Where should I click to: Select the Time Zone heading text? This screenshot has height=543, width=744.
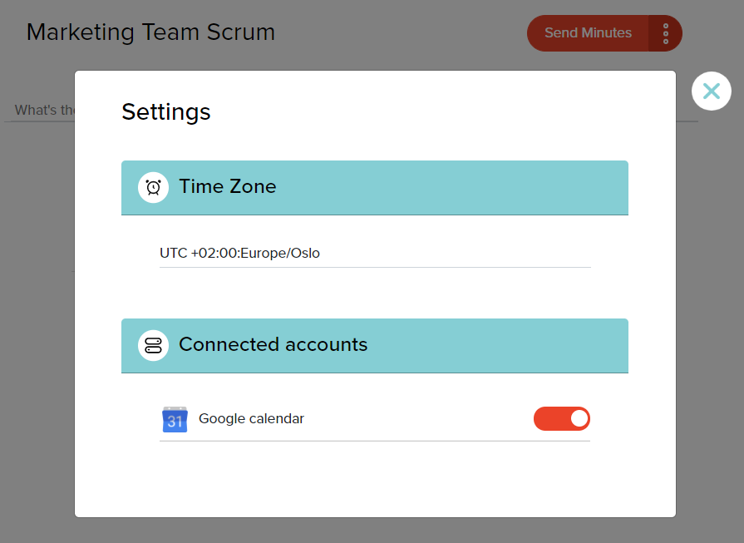227,186
